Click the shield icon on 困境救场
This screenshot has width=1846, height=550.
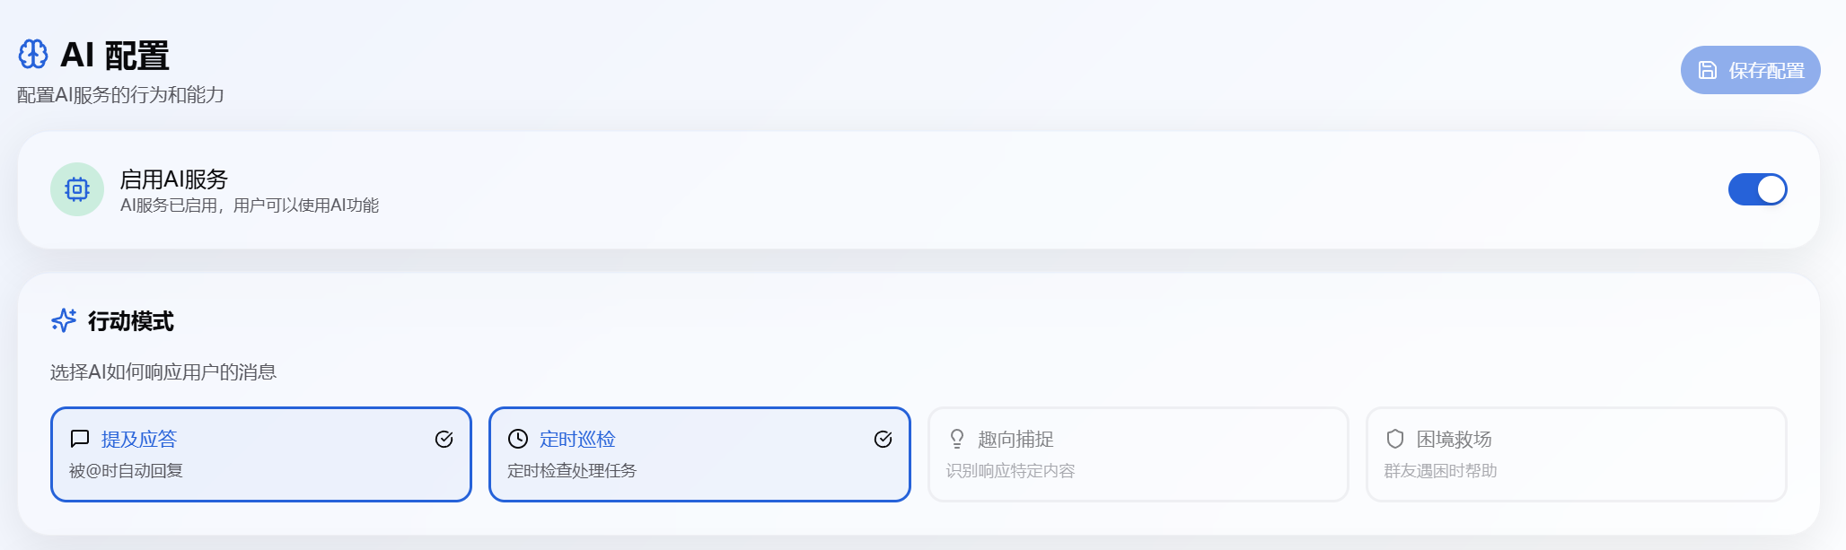coord(1395,439)
